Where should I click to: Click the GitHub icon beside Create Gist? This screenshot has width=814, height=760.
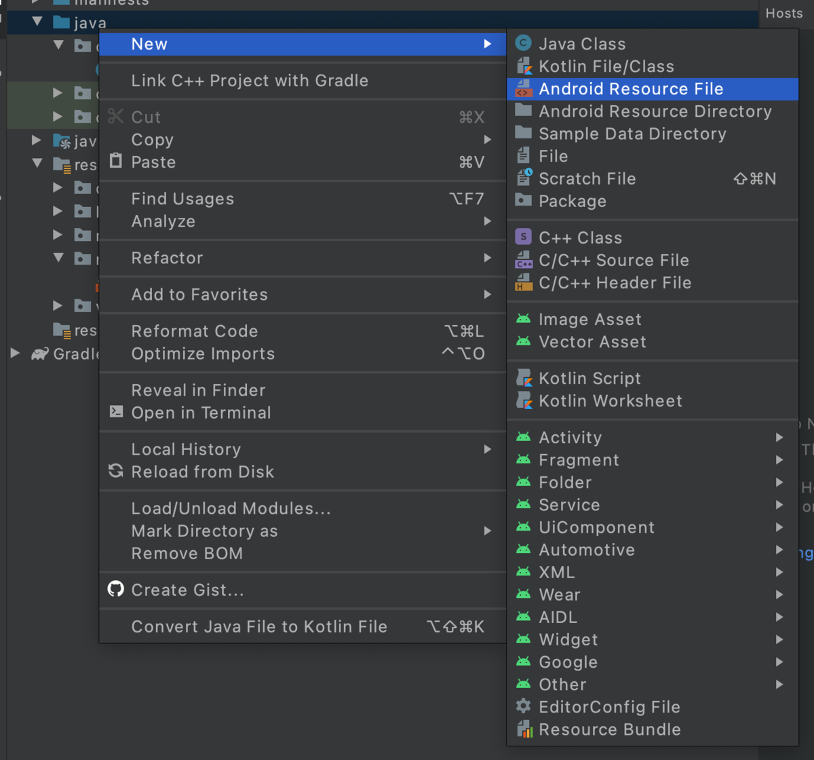tap(116, 589)
